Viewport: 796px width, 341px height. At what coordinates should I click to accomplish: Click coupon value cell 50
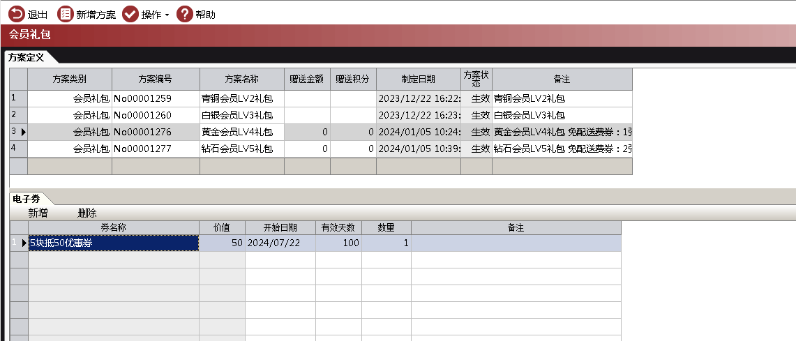point(222,243)
